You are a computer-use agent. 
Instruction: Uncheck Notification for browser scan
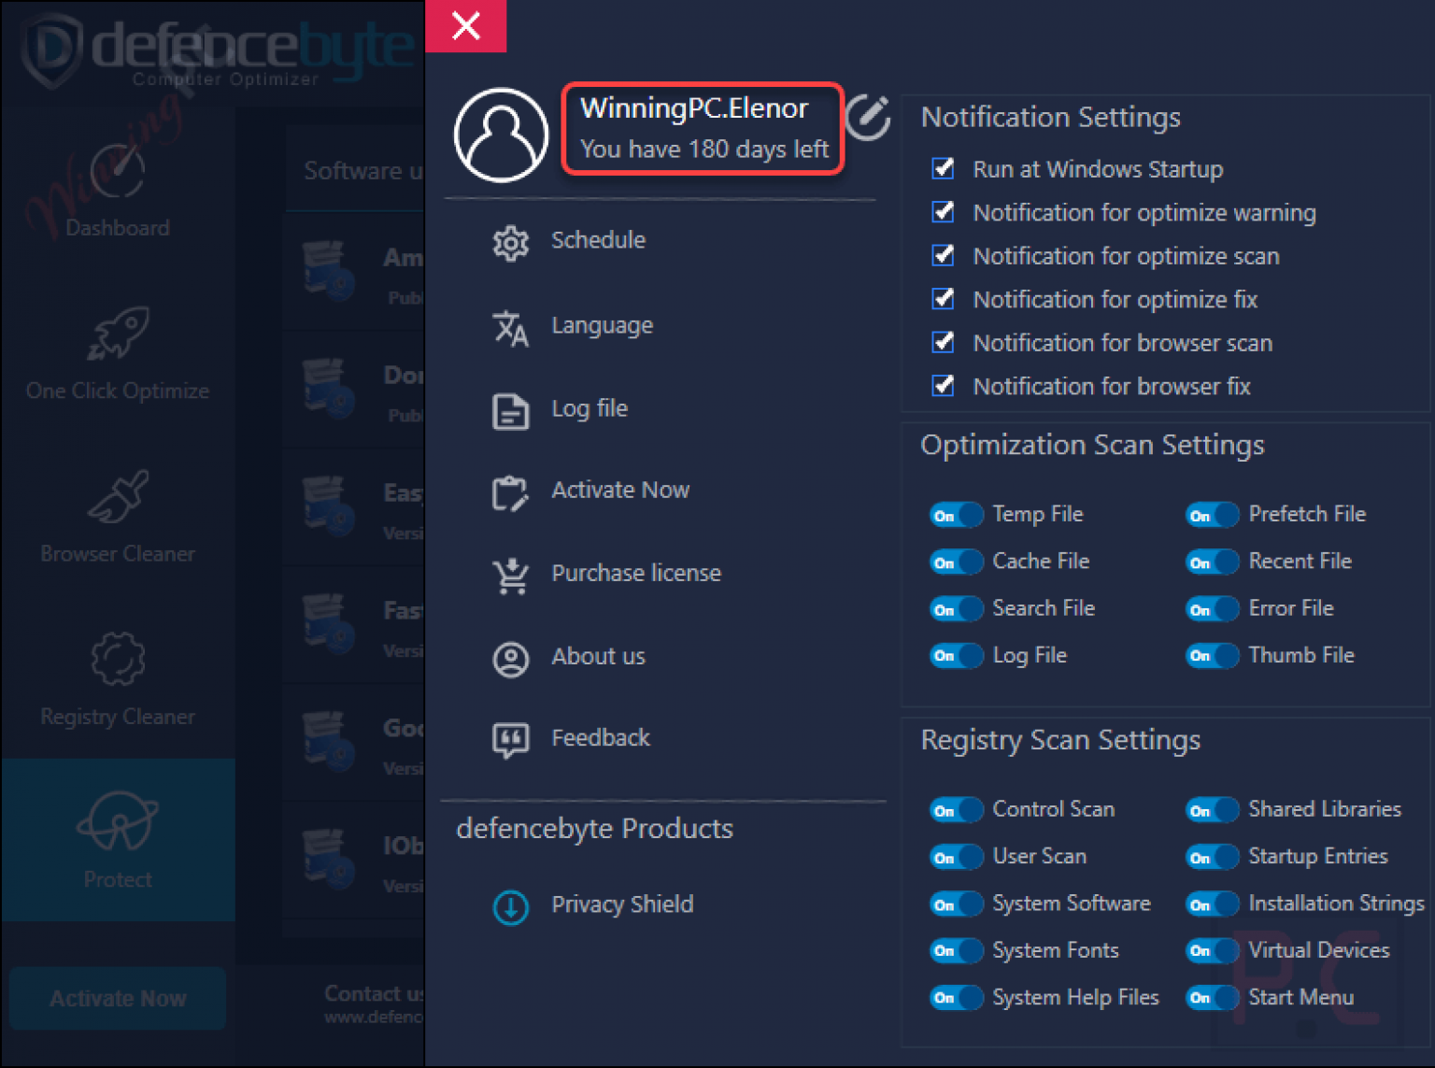[944, 342]
